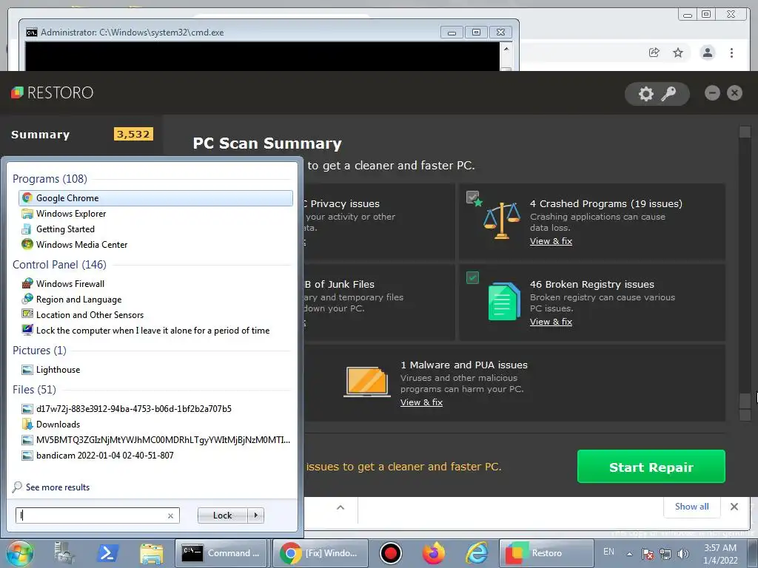
Task: Open Location and Other Sensors
Action: [155, 315]
